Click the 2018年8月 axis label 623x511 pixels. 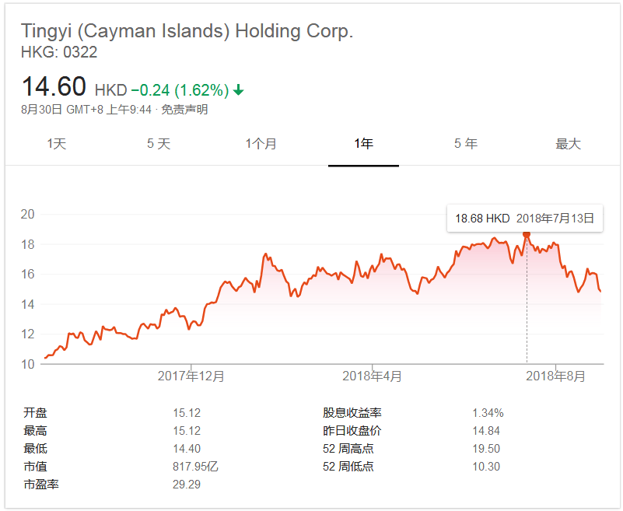(x=556, y=376)
